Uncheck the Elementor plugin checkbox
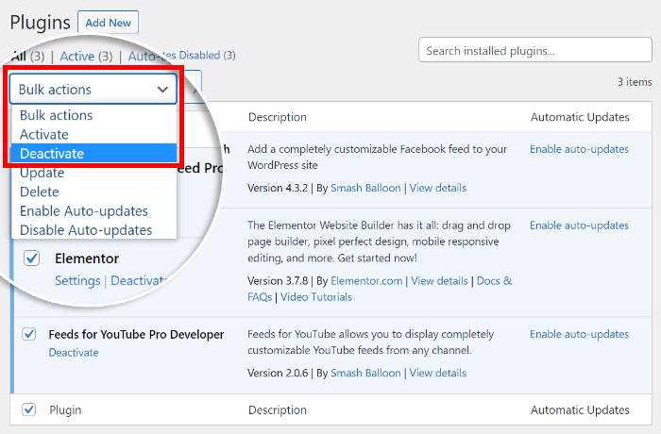Viewport: 661px width, 434px height. point(32,258)
